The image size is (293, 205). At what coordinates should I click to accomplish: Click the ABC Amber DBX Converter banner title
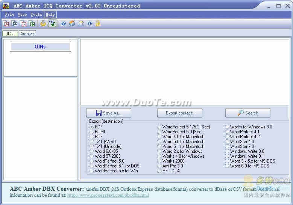click(47, 189)
